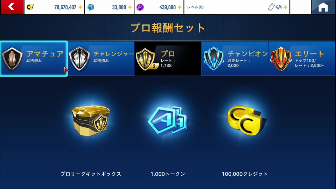
Task: Select the アマチュア league tab
Action: click(x=34, y=58)
